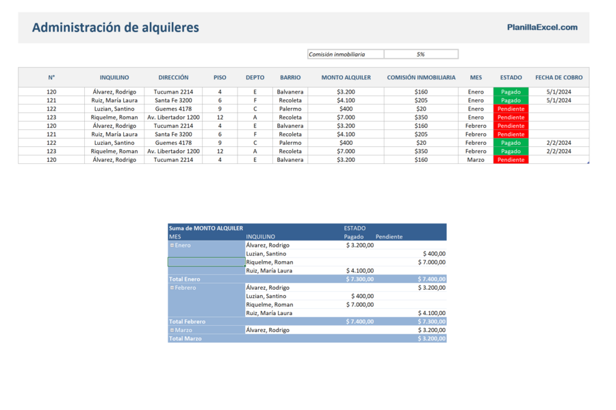Image resolution: width=616 pixels, height=410 pixels.
Task: Click the INQUILINO pivot field header
Action: (261, 237)
